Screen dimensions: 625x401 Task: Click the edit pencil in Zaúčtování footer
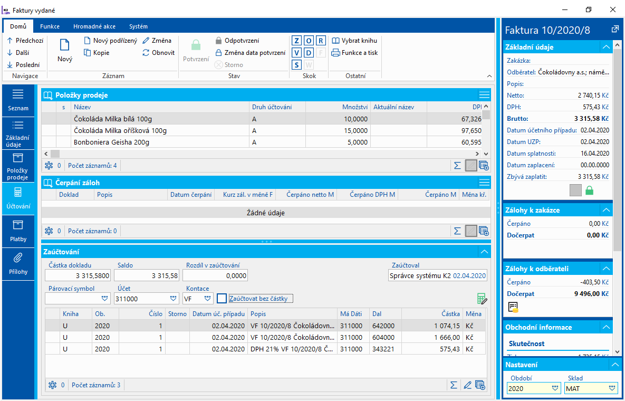[467, 385]
